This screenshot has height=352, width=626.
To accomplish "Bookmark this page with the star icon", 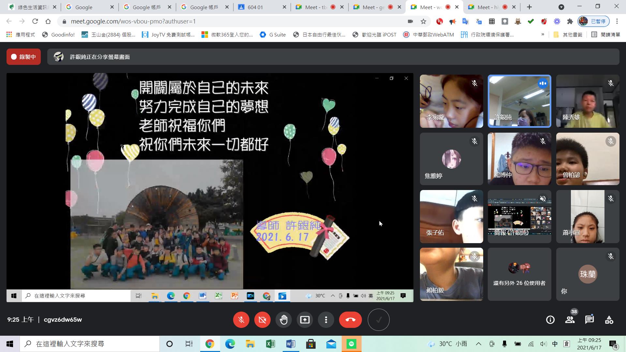I will pos(423,22).
